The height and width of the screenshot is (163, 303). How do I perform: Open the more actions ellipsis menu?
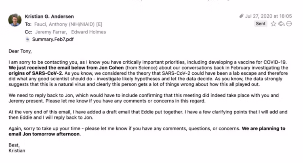[288, 24]
